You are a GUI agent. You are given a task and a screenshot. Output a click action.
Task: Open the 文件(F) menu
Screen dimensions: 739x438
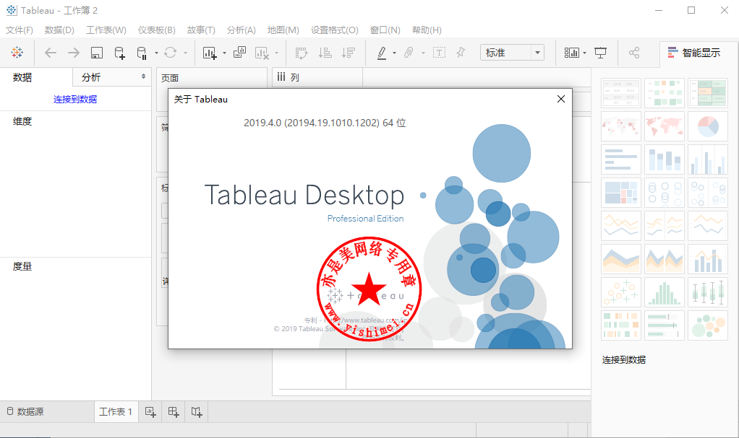click(x=20, y=30)
